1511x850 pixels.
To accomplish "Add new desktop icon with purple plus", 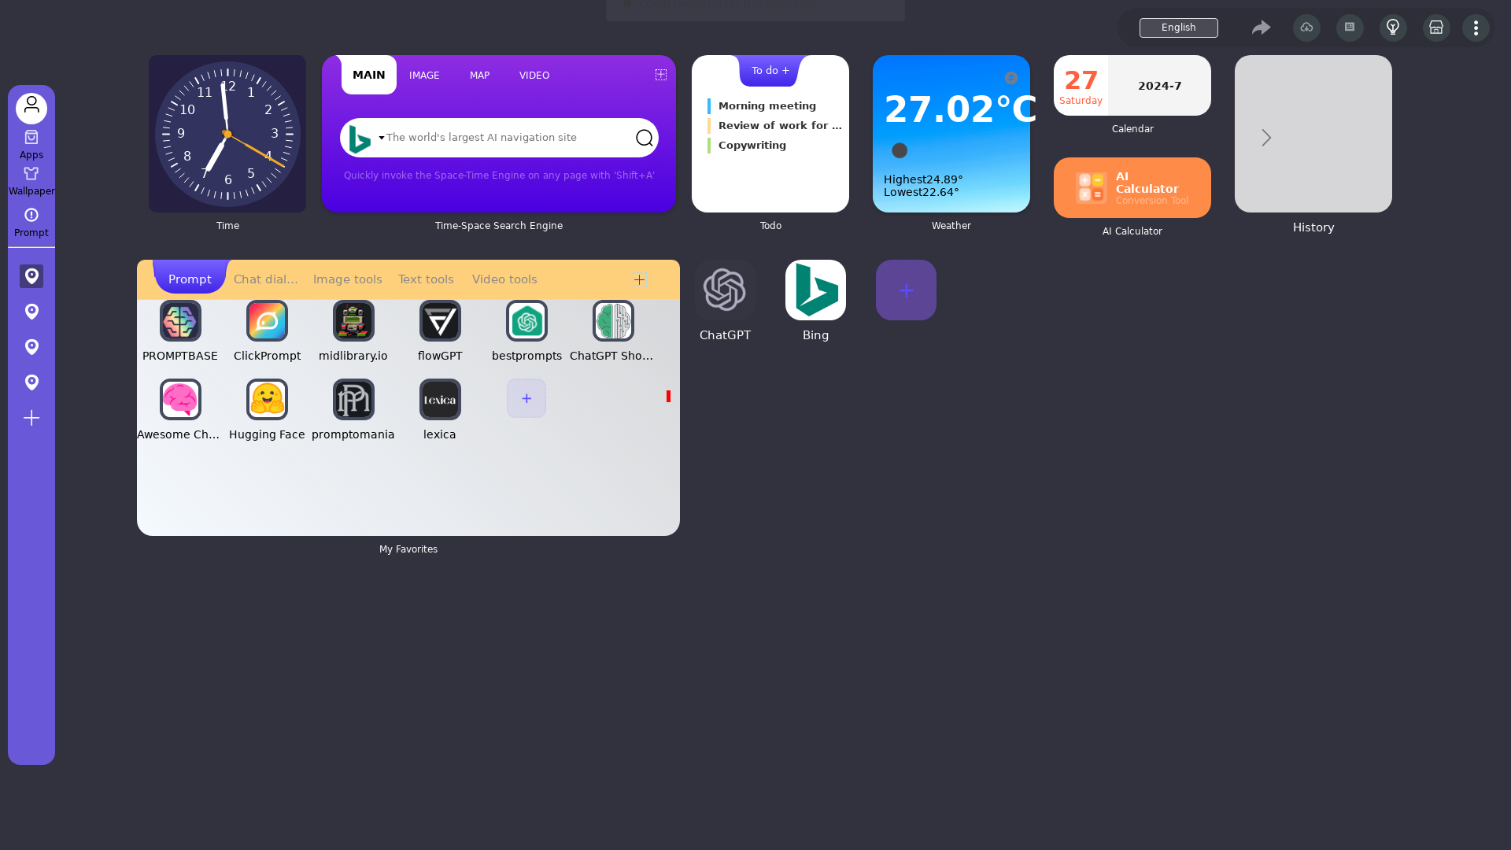I will [x=906, y=290].
